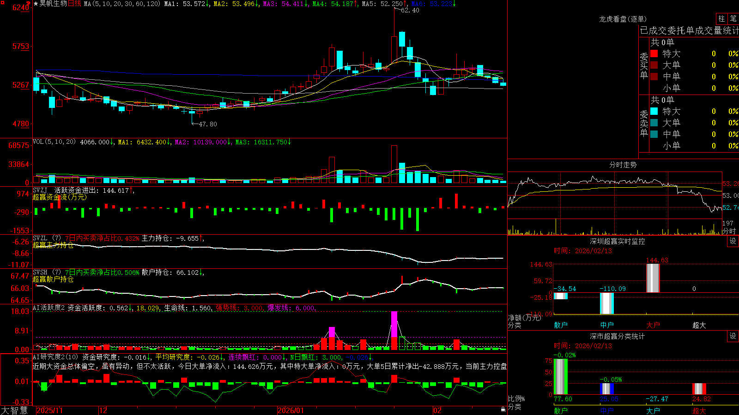Screen dimensions: 739x415
Task: Click the -34.54 散户 bar in realtime monitor
Action: pos(560,296)
